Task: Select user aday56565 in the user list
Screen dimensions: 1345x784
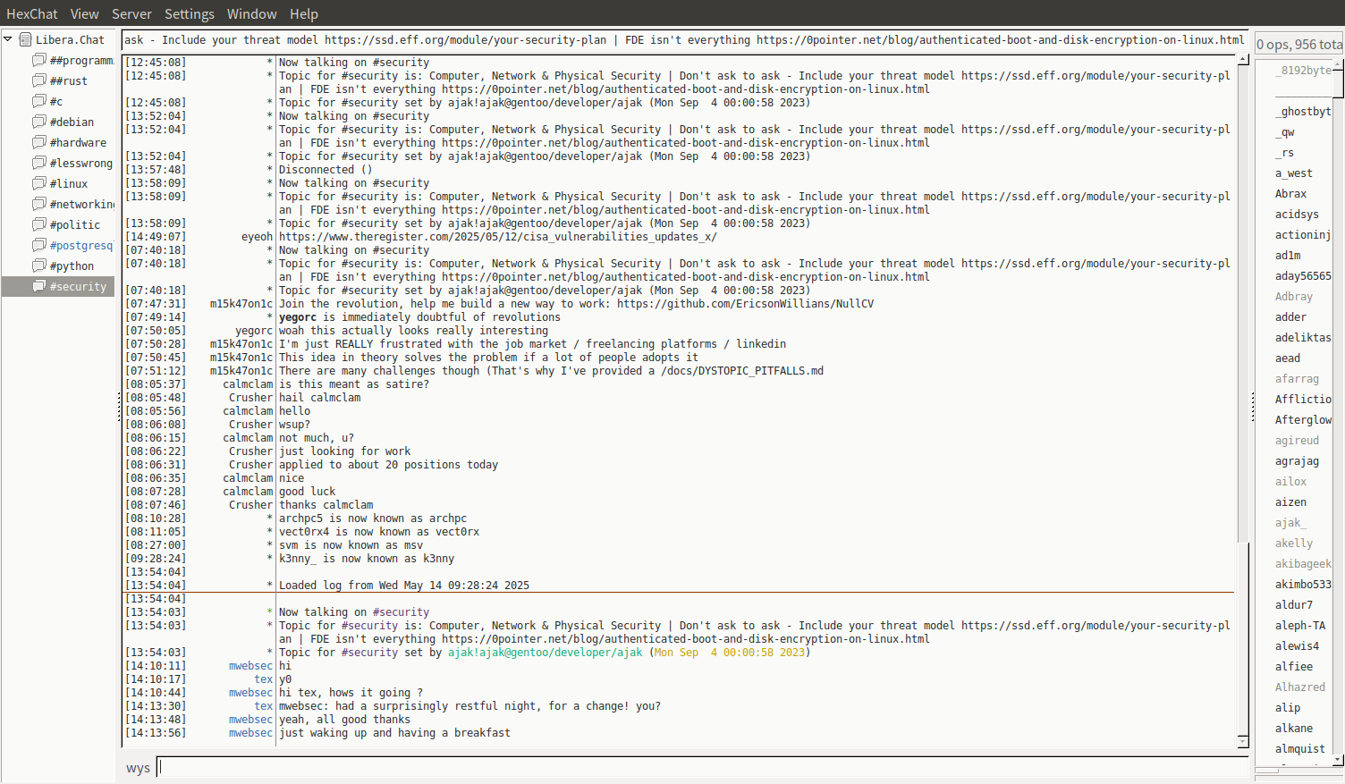Action: (x=1303, y=276)
